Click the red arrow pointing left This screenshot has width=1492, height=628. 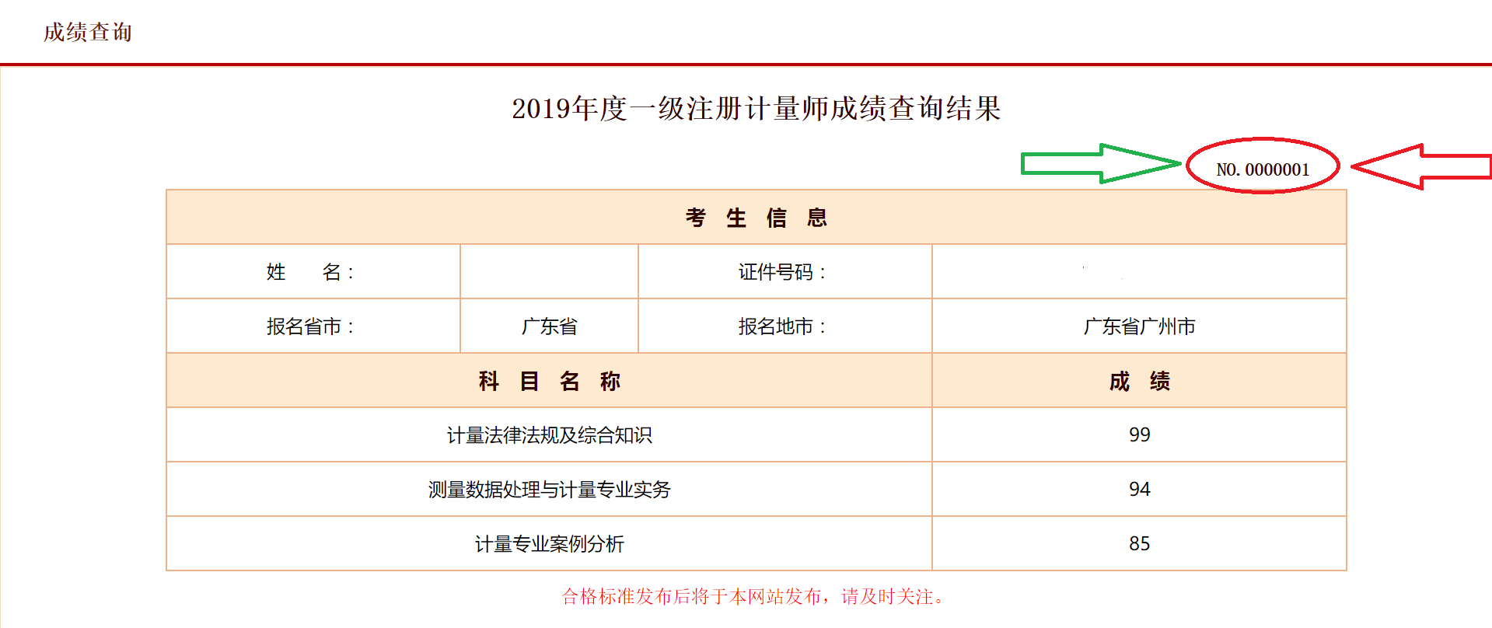(x=1421, y=166)
